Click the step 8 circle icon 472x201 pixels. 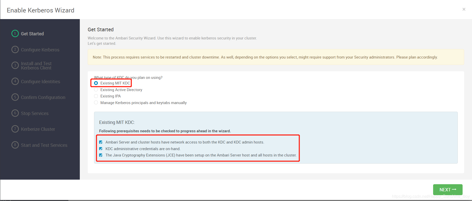tap(15, 145)
